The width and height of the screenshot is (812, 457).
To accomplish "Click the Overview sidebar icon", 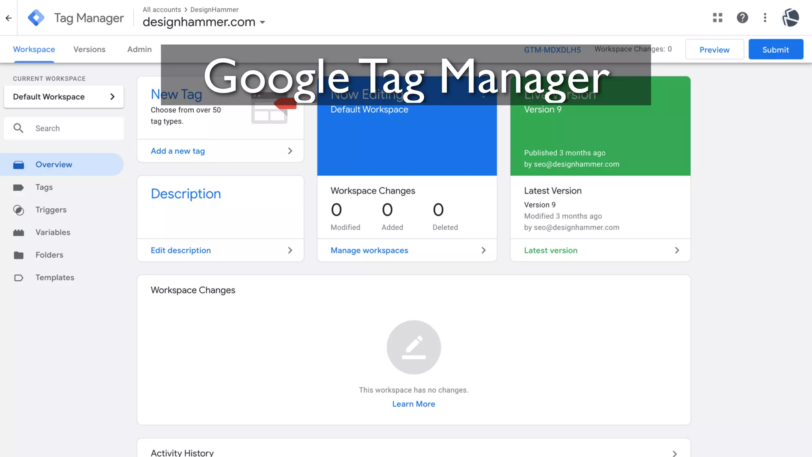I will pos(19,165).
